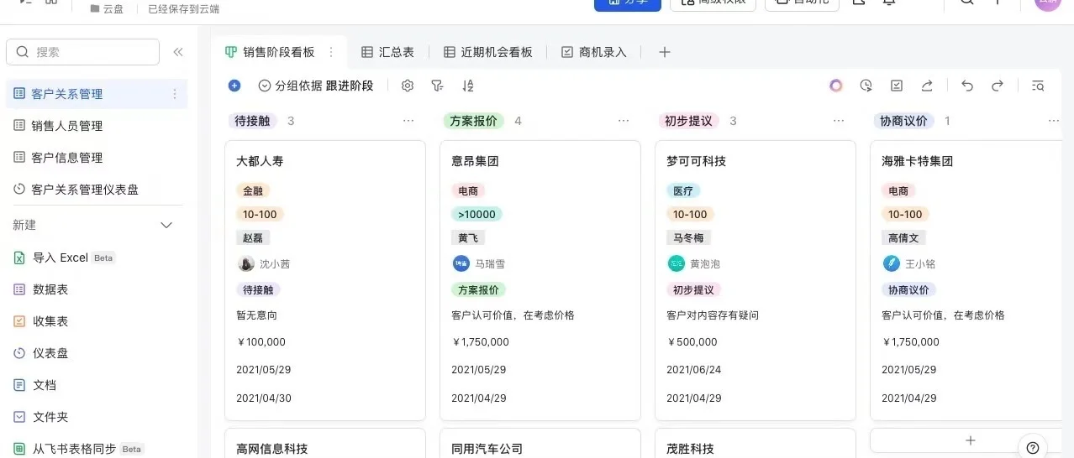Open the history clock icon in toolbar
This screenshot has width=1074, height=458.
[x=866, y=86]
